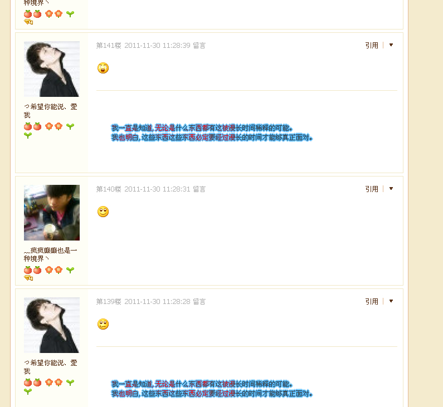Quote post 139 with 引用
The height and width of the screenshot is (407, 443).
(x=372, y=301)
